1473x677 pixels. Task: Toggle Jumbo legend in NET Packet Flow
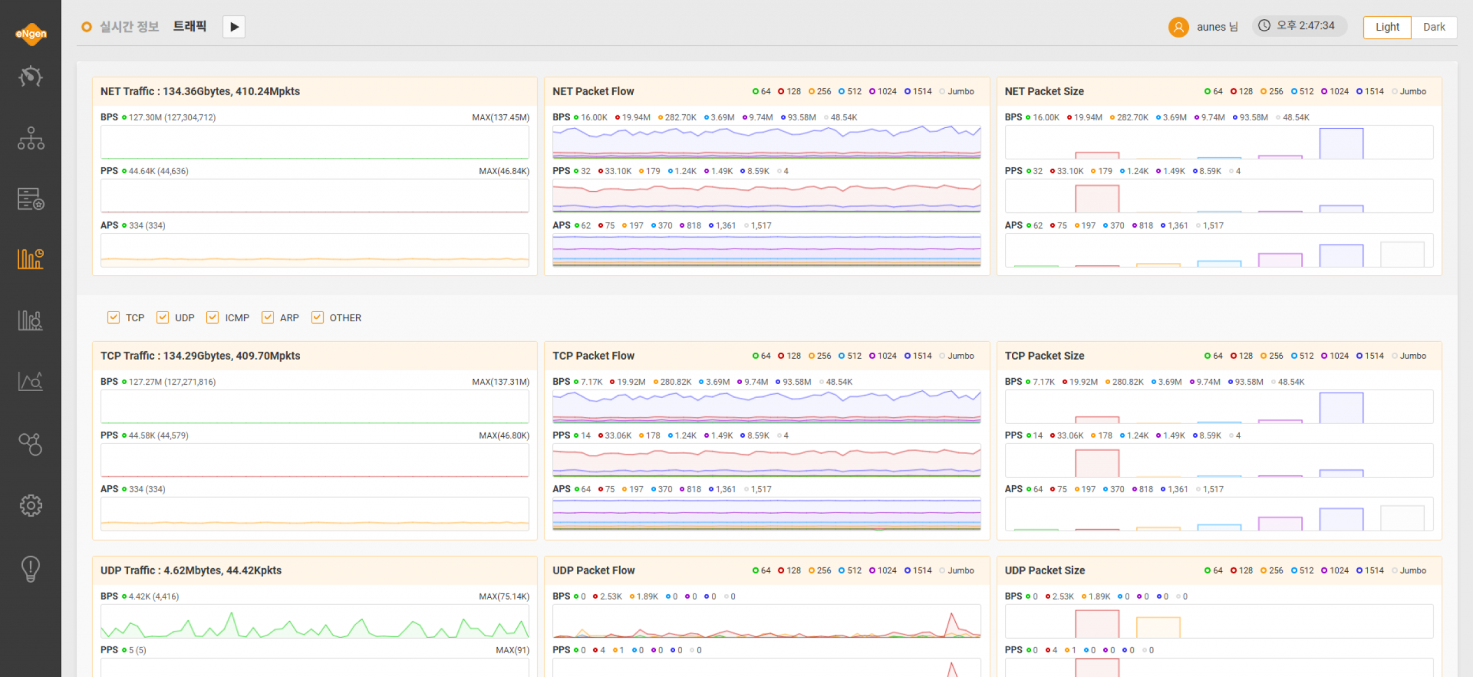coord(957,91)
